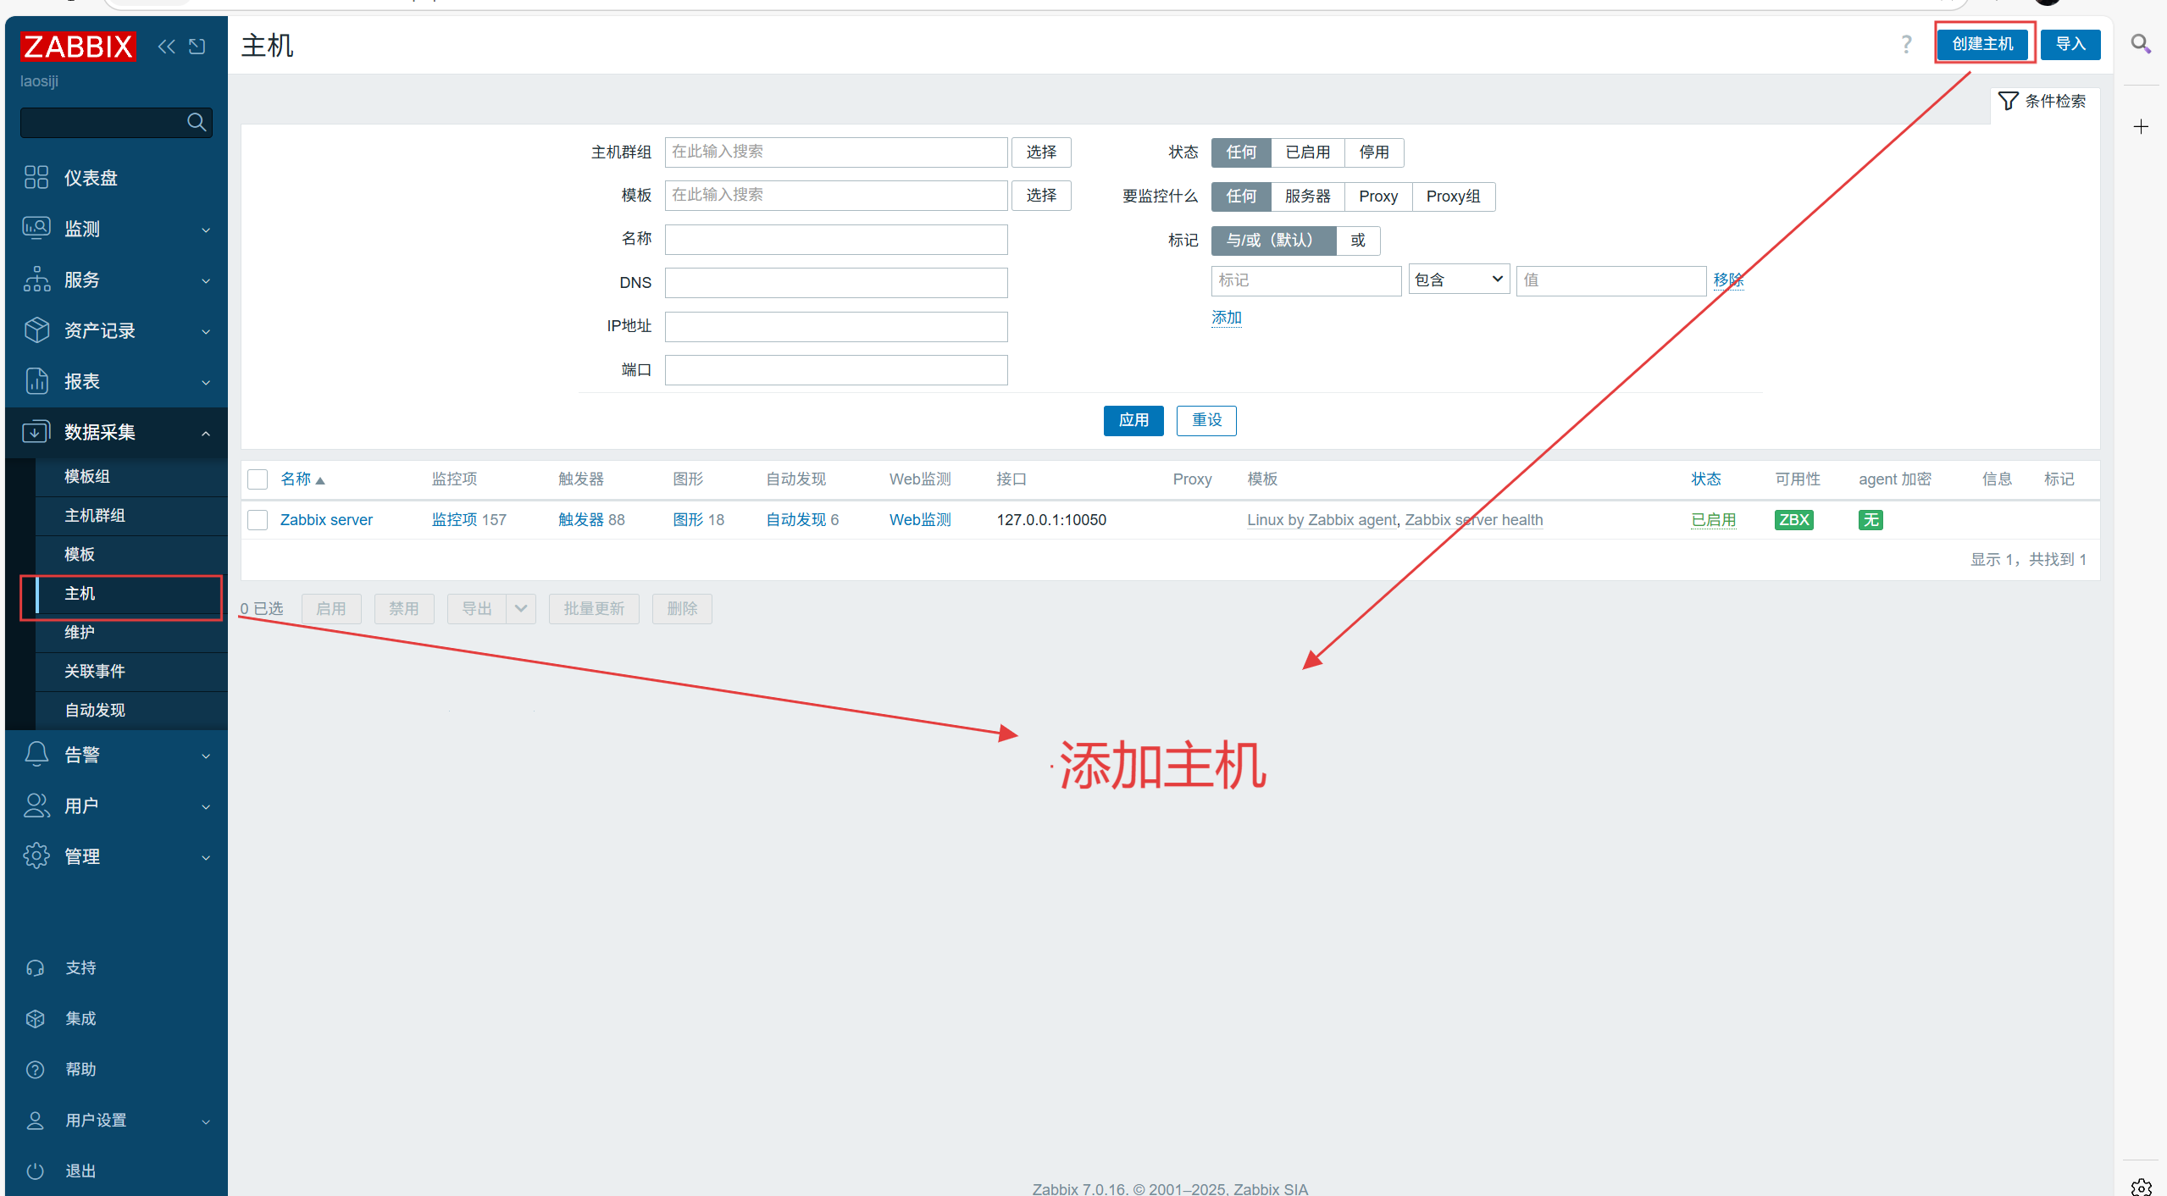Open the 维护 submenu item
This screenshot has height=1196, width=2167.
tap(131, 633)
